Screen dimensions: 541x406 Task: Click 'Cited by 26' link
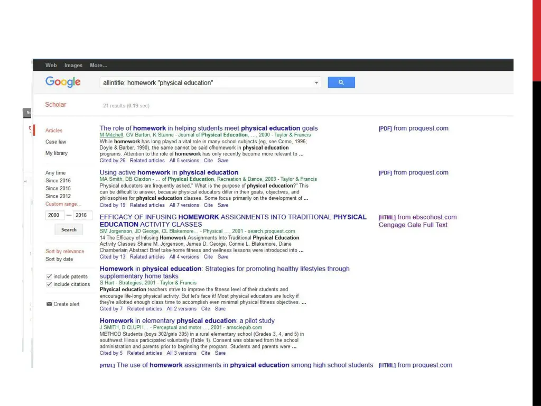[x=113, y=161]
